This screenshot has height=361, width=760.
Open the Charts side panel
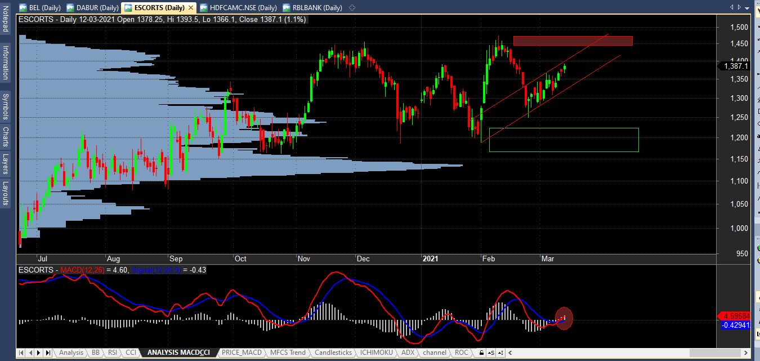(6, 137)
